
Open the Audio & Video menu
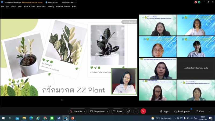tap(29, 6)
